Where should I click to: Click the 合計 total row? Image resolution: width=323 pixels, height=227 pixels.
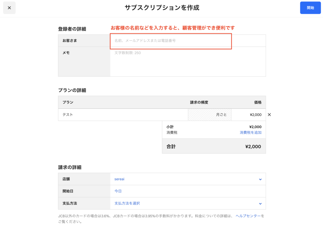click(214, 147)
